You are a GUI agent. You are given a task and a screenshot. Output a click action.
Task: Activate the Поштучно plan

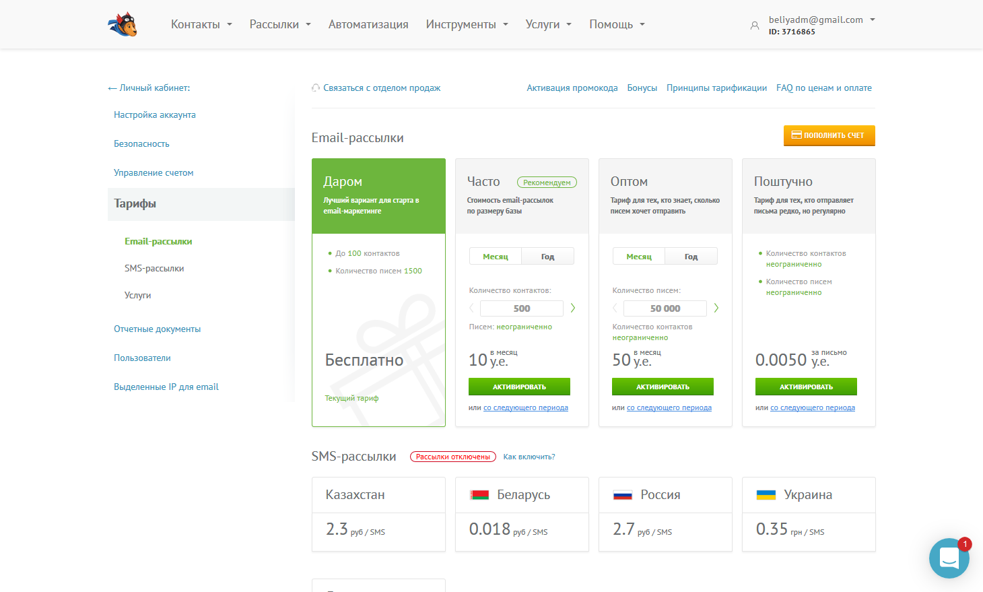806,387
